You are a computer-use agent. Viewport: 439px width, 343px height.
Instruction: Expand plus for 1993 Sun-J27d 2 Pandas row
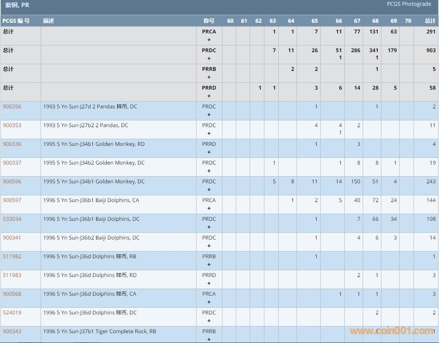click(x=209, y=115)
